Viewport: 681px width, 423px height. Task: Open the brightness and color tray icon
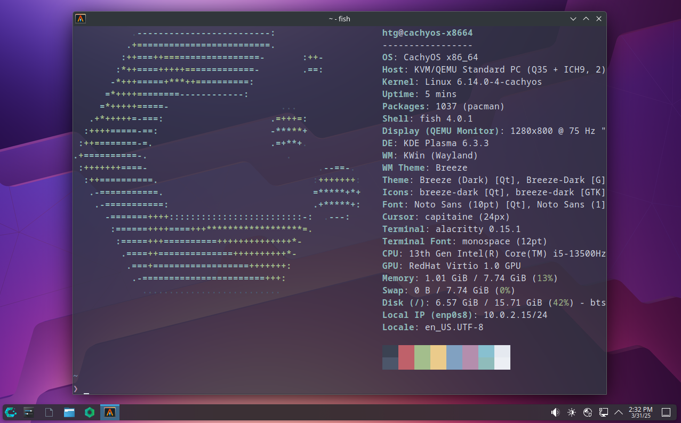pyautogui.click(x=572, y=412)
